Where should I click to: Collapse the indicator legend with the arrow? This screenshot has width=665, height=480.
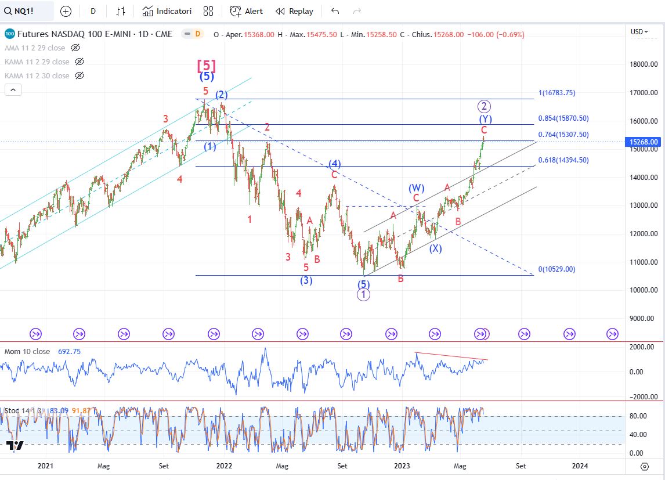pyautogui.click(x=13, y=90)
